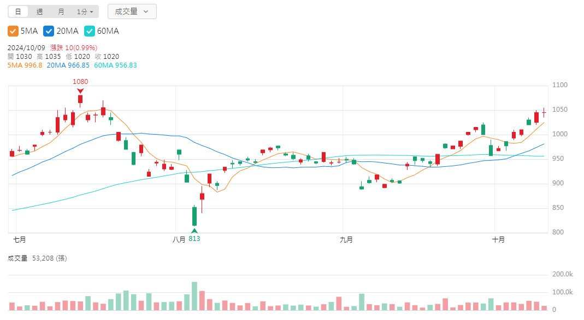
Task: Expand the 成交量 indicator dropdown
Action: coord(132,11)
